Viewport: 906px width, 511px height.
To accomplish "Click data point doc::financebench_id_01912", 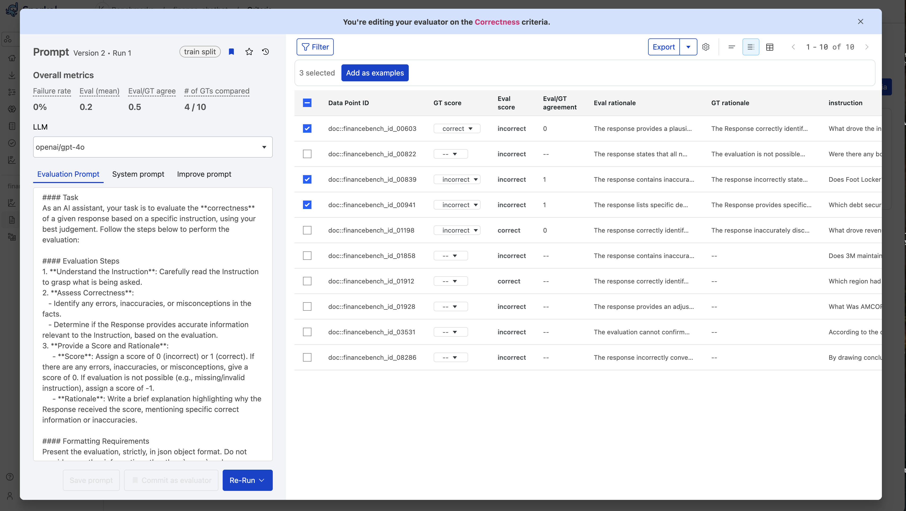I will [371, 281].
